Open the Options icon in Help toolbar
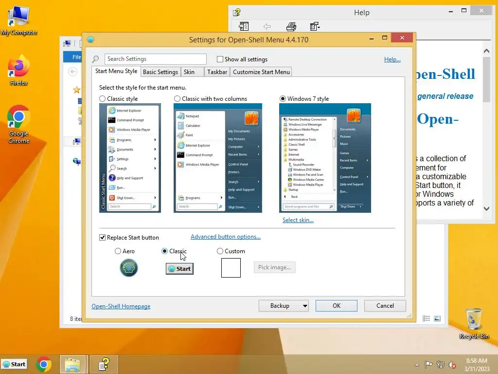498x374 pixels. [315, 26]
